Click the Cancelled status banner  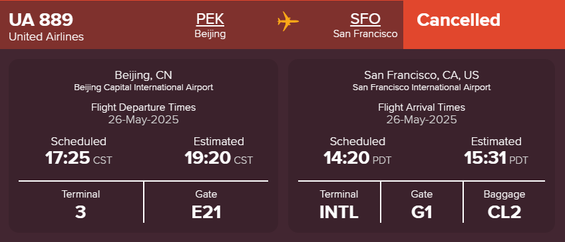pyautogui.click(x=484, y=25)
